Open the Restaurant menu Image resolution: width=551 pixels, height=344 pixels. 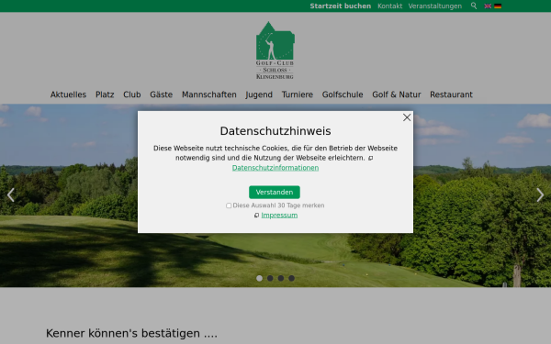point(451,94)
